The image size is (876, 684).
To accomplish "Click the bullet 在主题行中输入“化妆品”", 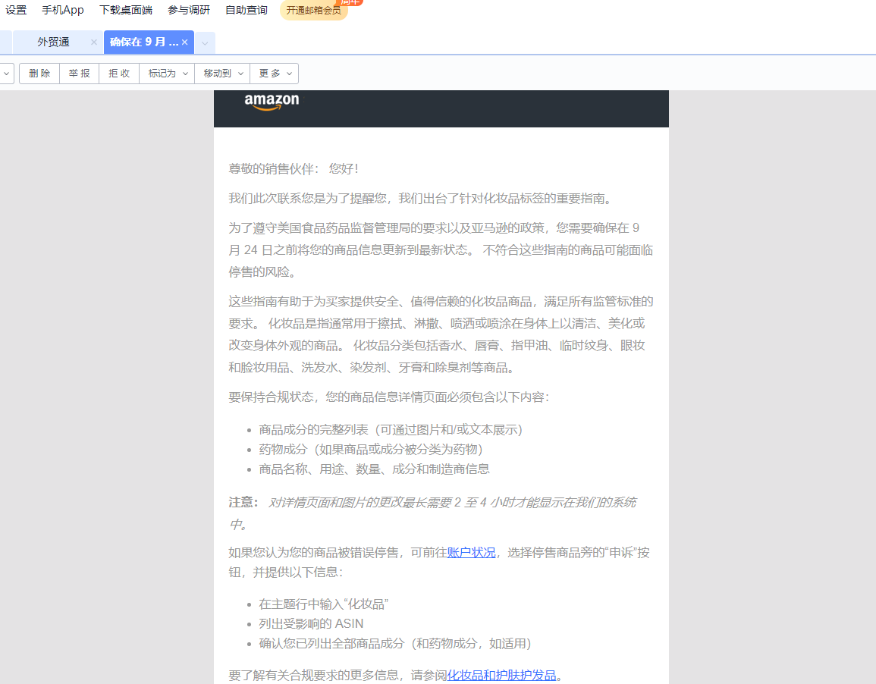I will pyautogui.click(x=323, y=604).
